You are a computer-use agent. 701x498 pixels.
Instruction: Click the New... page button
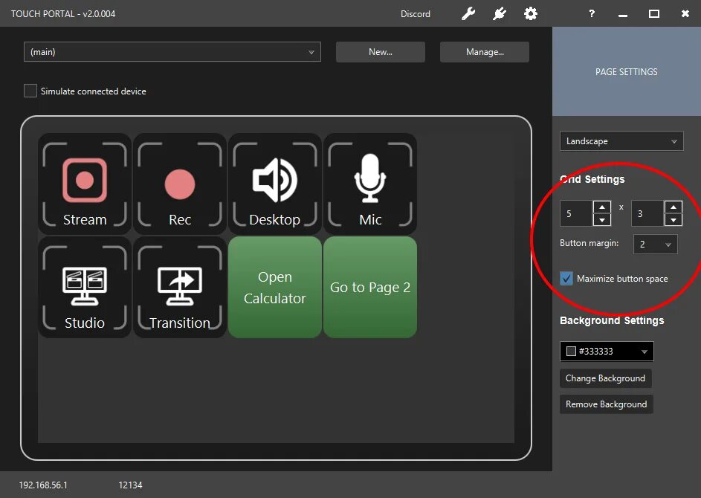(x=381, y=52)
